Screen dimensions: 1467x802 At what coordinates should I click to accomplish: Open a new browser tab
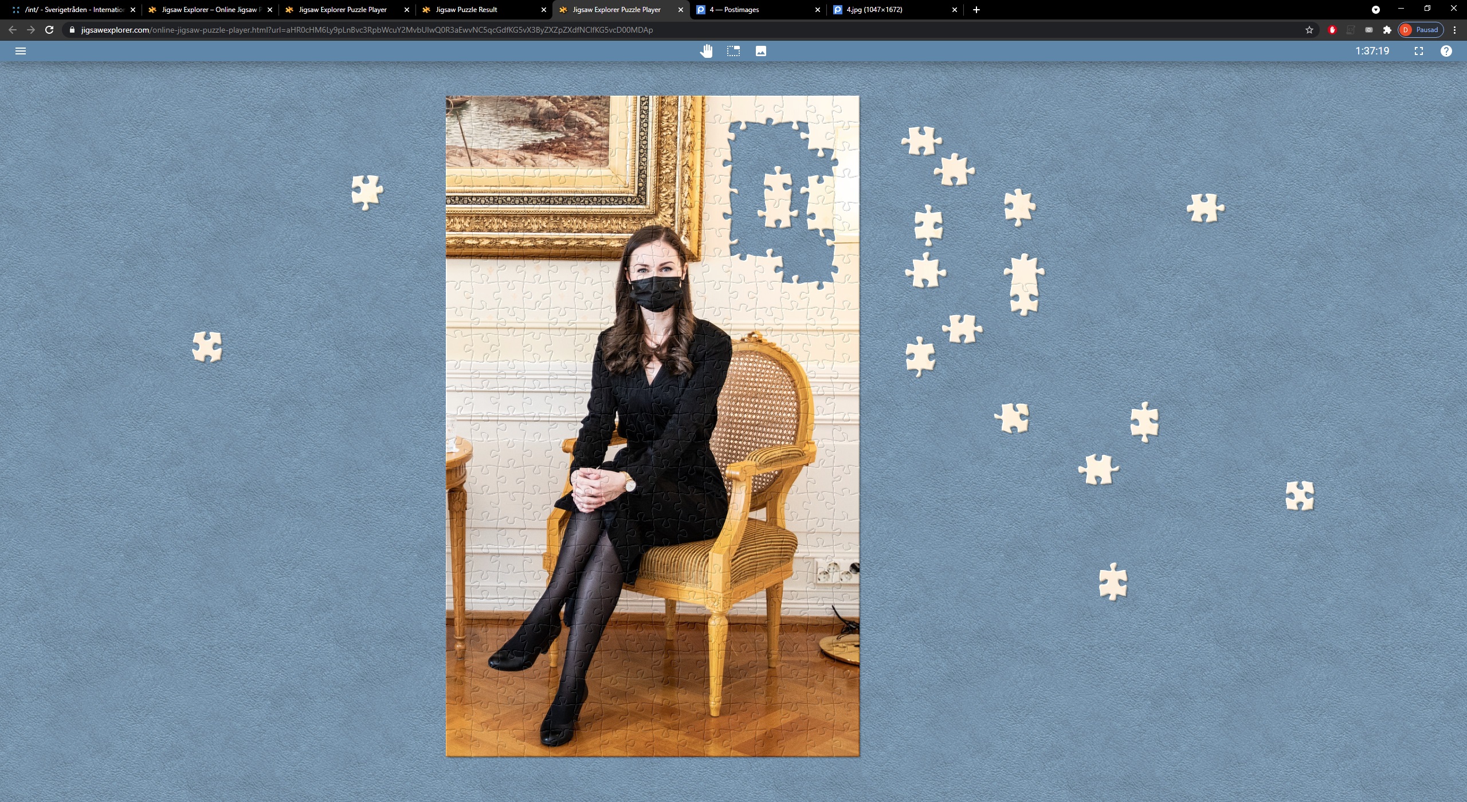pyautogui.click(x=976, y=10)
